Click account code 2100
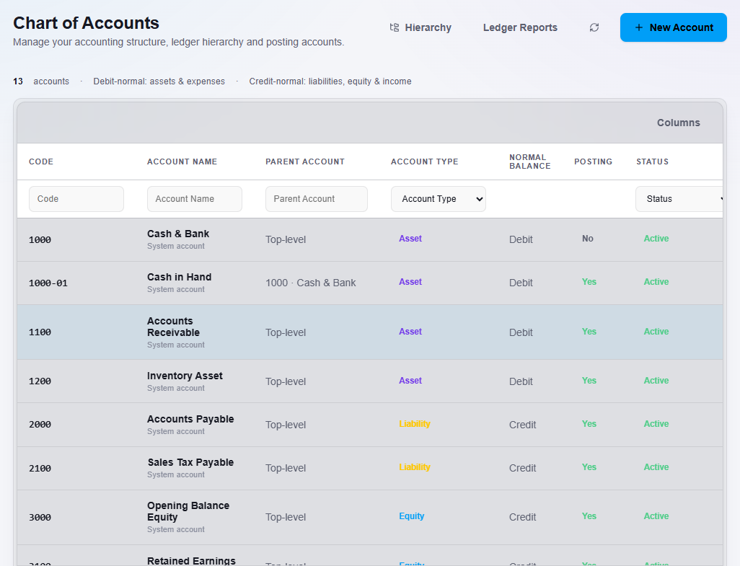The image size is (740, 566). (x=40, y=469)
